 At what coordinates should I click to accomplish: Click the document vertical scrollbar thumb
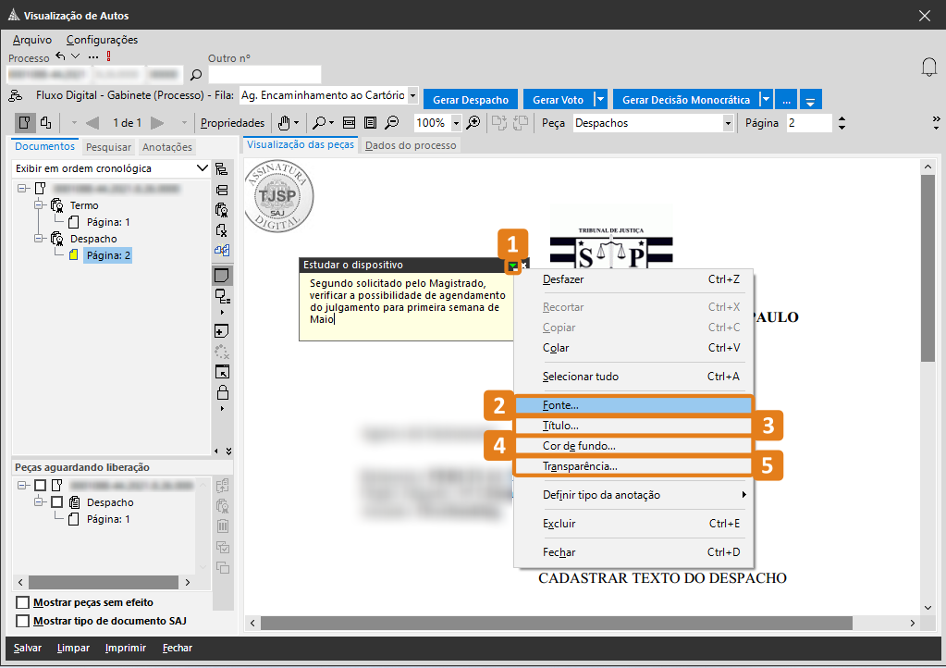[928, 268]
